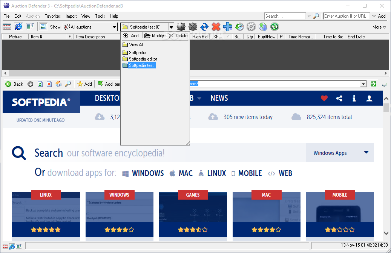
Task: Click status bar list view icon
Action: coord(5,247)
